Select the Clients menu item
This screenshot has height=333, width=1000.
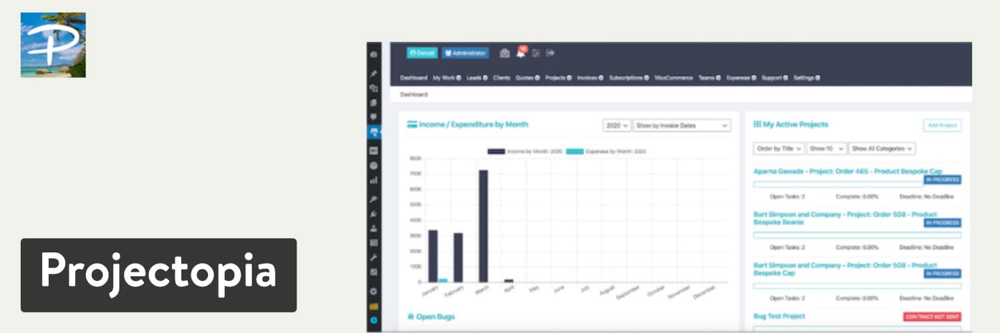[501, 78]
